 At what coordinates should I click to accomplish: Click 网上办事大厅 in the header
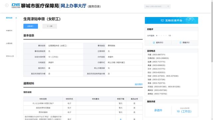tap(73, 6)
